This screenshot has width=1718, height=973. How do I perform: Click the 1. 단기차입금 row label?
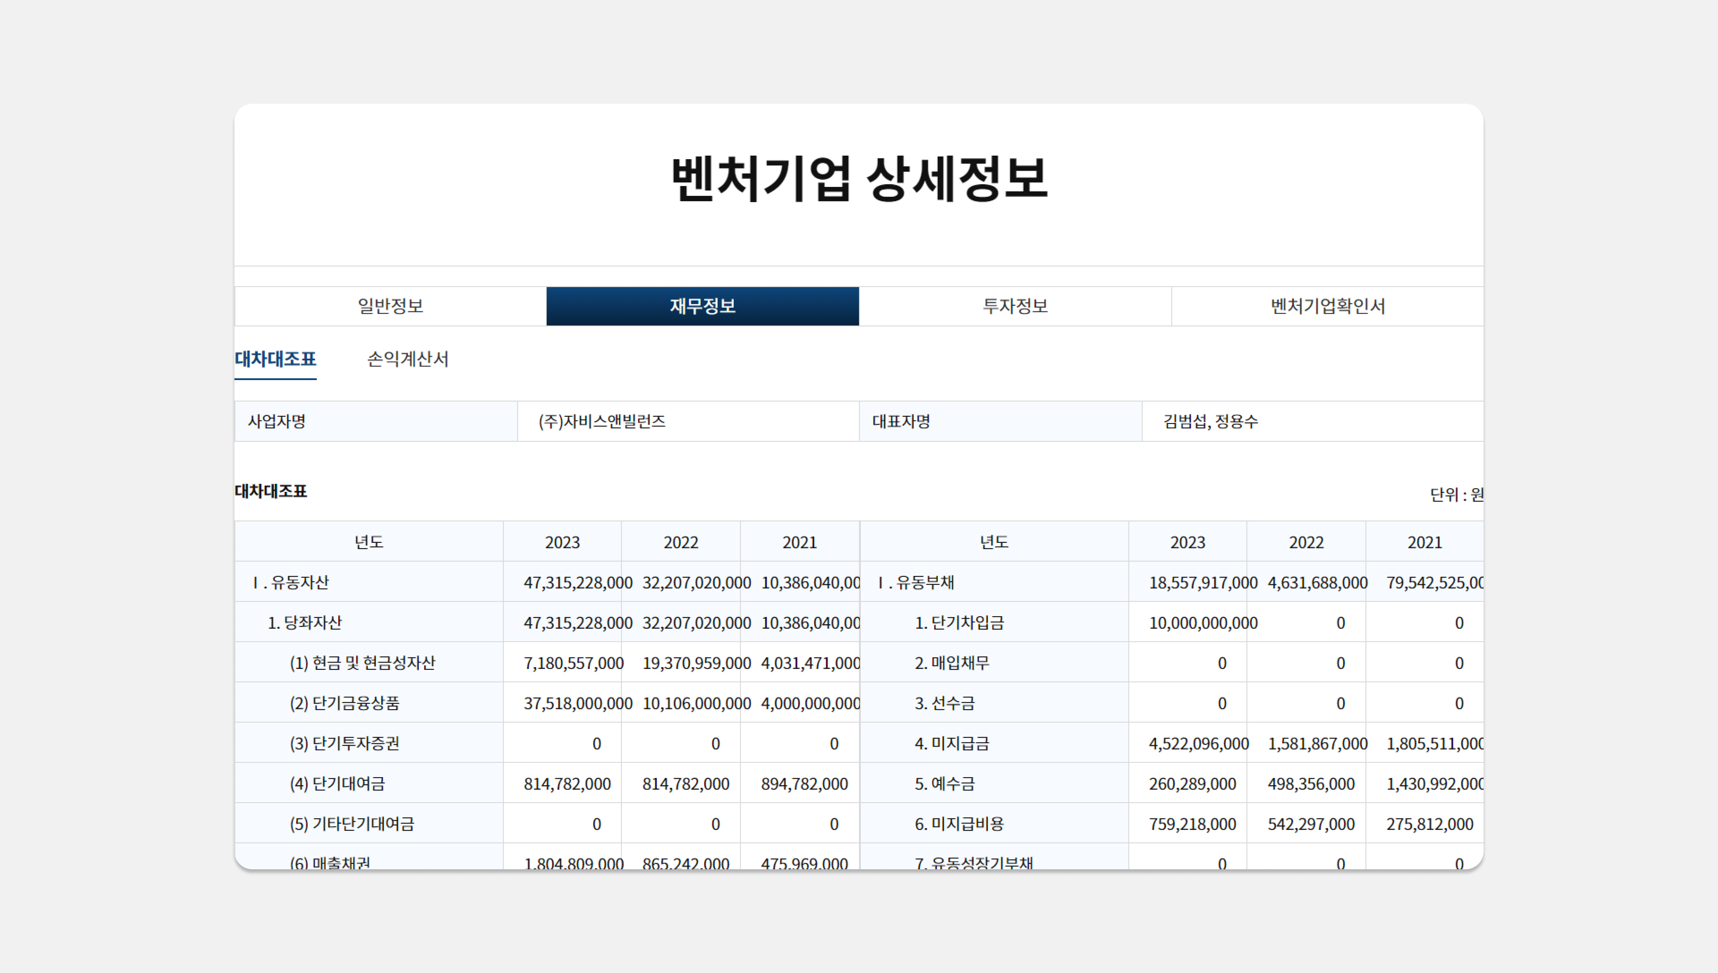point(959,623)
